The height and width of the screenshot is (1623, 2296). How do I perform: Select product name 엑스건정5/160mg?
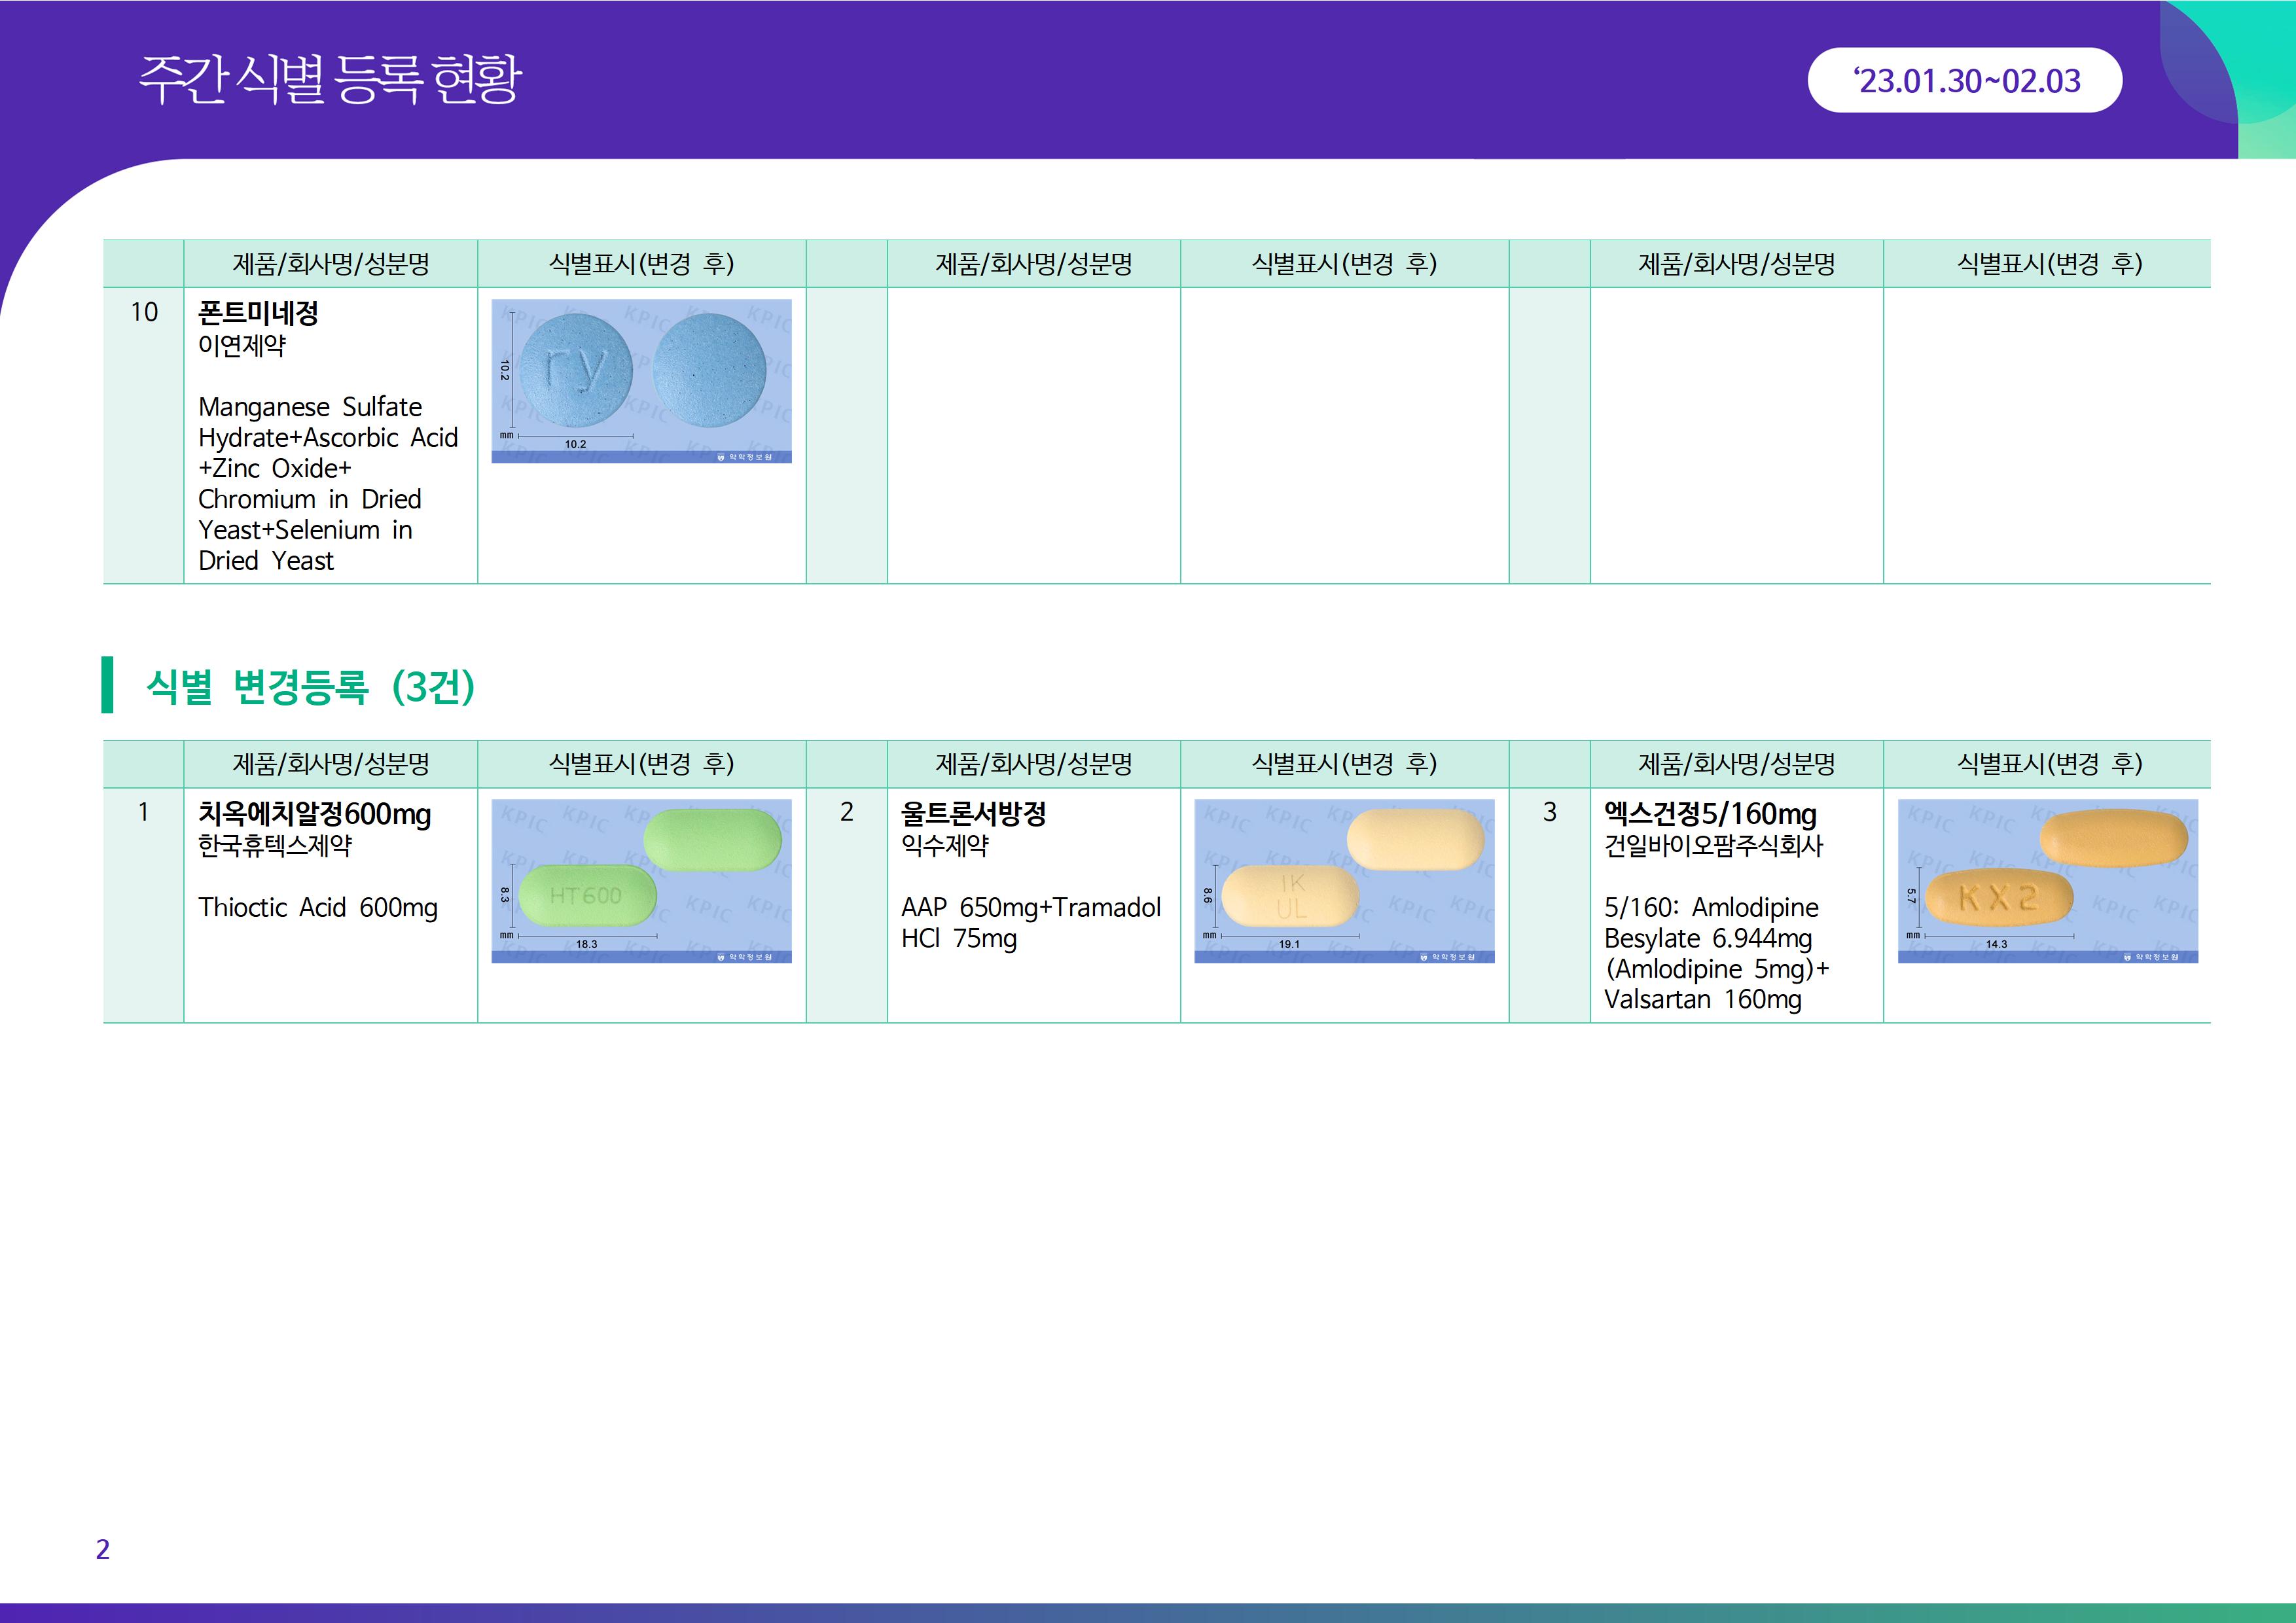pos(1710,814)
